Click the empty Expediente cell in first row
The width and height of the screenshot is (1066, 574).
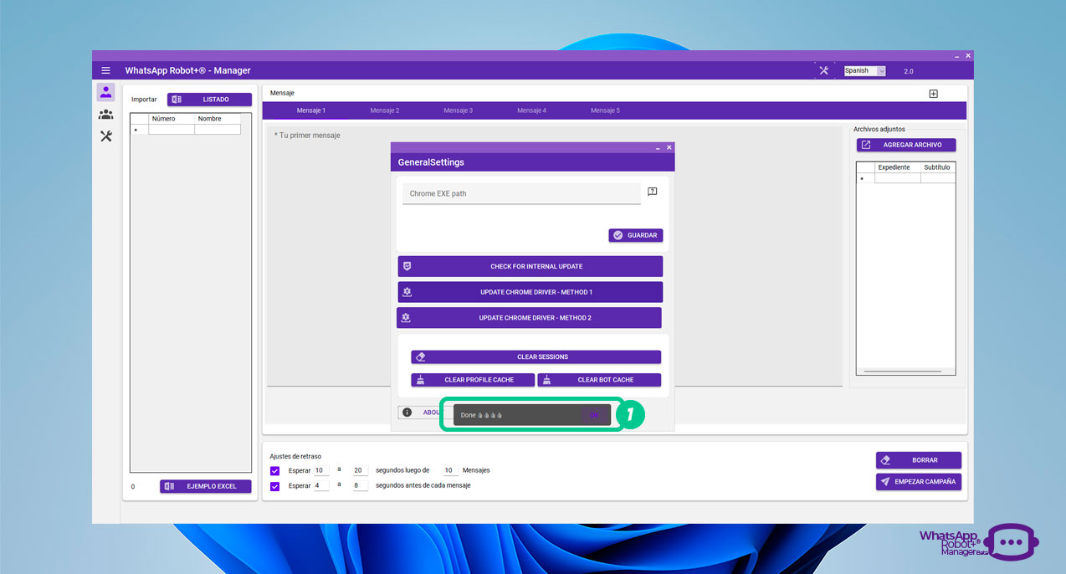click(898, 178)
